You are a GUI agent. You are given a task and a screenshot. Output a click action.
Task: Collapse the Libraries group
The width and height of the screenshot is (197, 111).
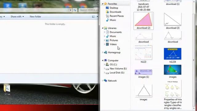(x=103, y=28)
